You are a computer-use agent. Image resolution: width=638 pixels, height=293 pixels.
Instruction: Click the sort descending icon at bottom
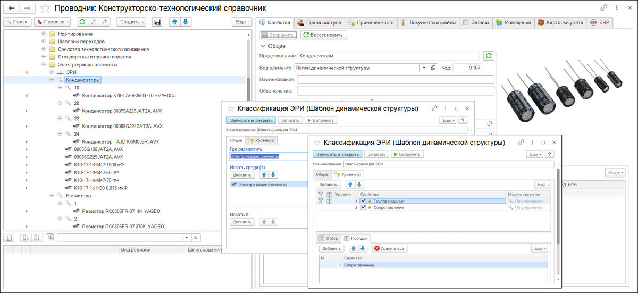tap(36, 238)
